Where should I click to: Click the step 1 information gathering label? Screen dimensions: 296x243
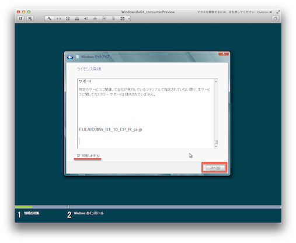click(32, 213)
